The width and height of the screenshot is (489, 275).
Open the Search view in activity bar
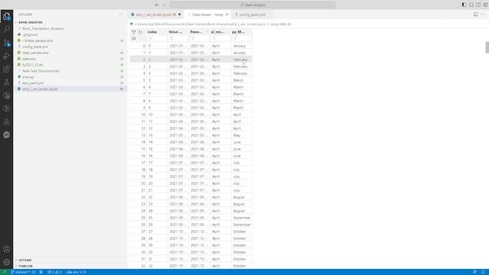point(7,29)
